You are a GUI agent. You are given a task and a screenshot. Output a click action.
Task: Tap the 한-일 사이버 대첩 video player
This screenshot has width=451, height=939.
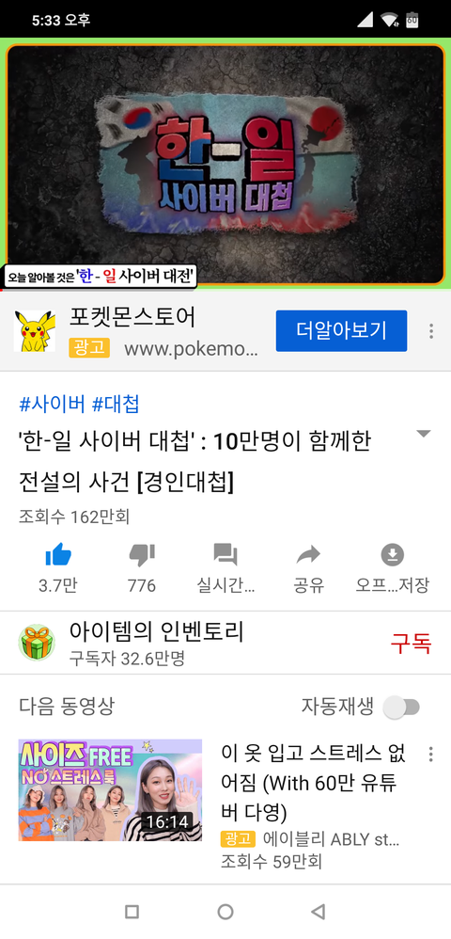pos(225,164)
